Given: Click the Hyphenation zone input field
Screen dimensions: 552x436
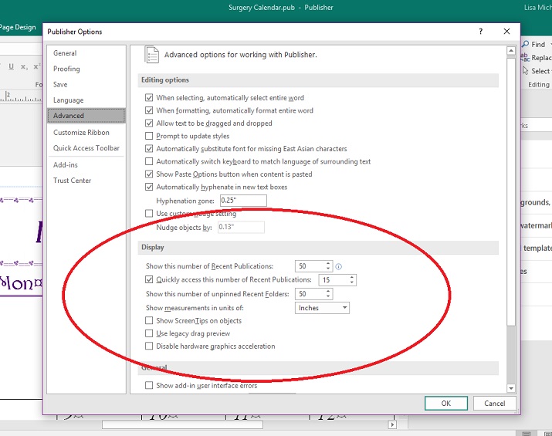Looking at the screenshot, I should tap(243, 201).
